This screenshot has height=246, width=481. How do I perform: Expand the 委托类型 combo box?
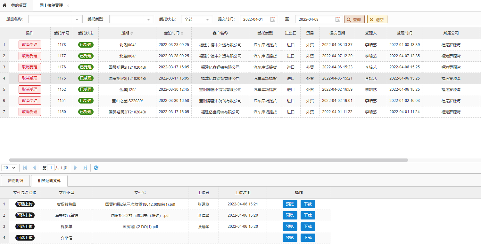[148, 19]
